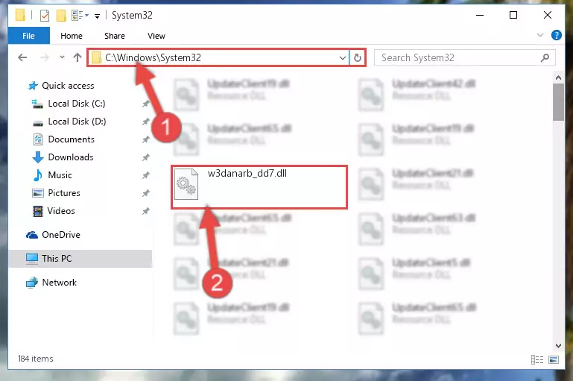Click the pin icon beside Music
The width and height of the screenshot is (573, 381).
[145, 175]
